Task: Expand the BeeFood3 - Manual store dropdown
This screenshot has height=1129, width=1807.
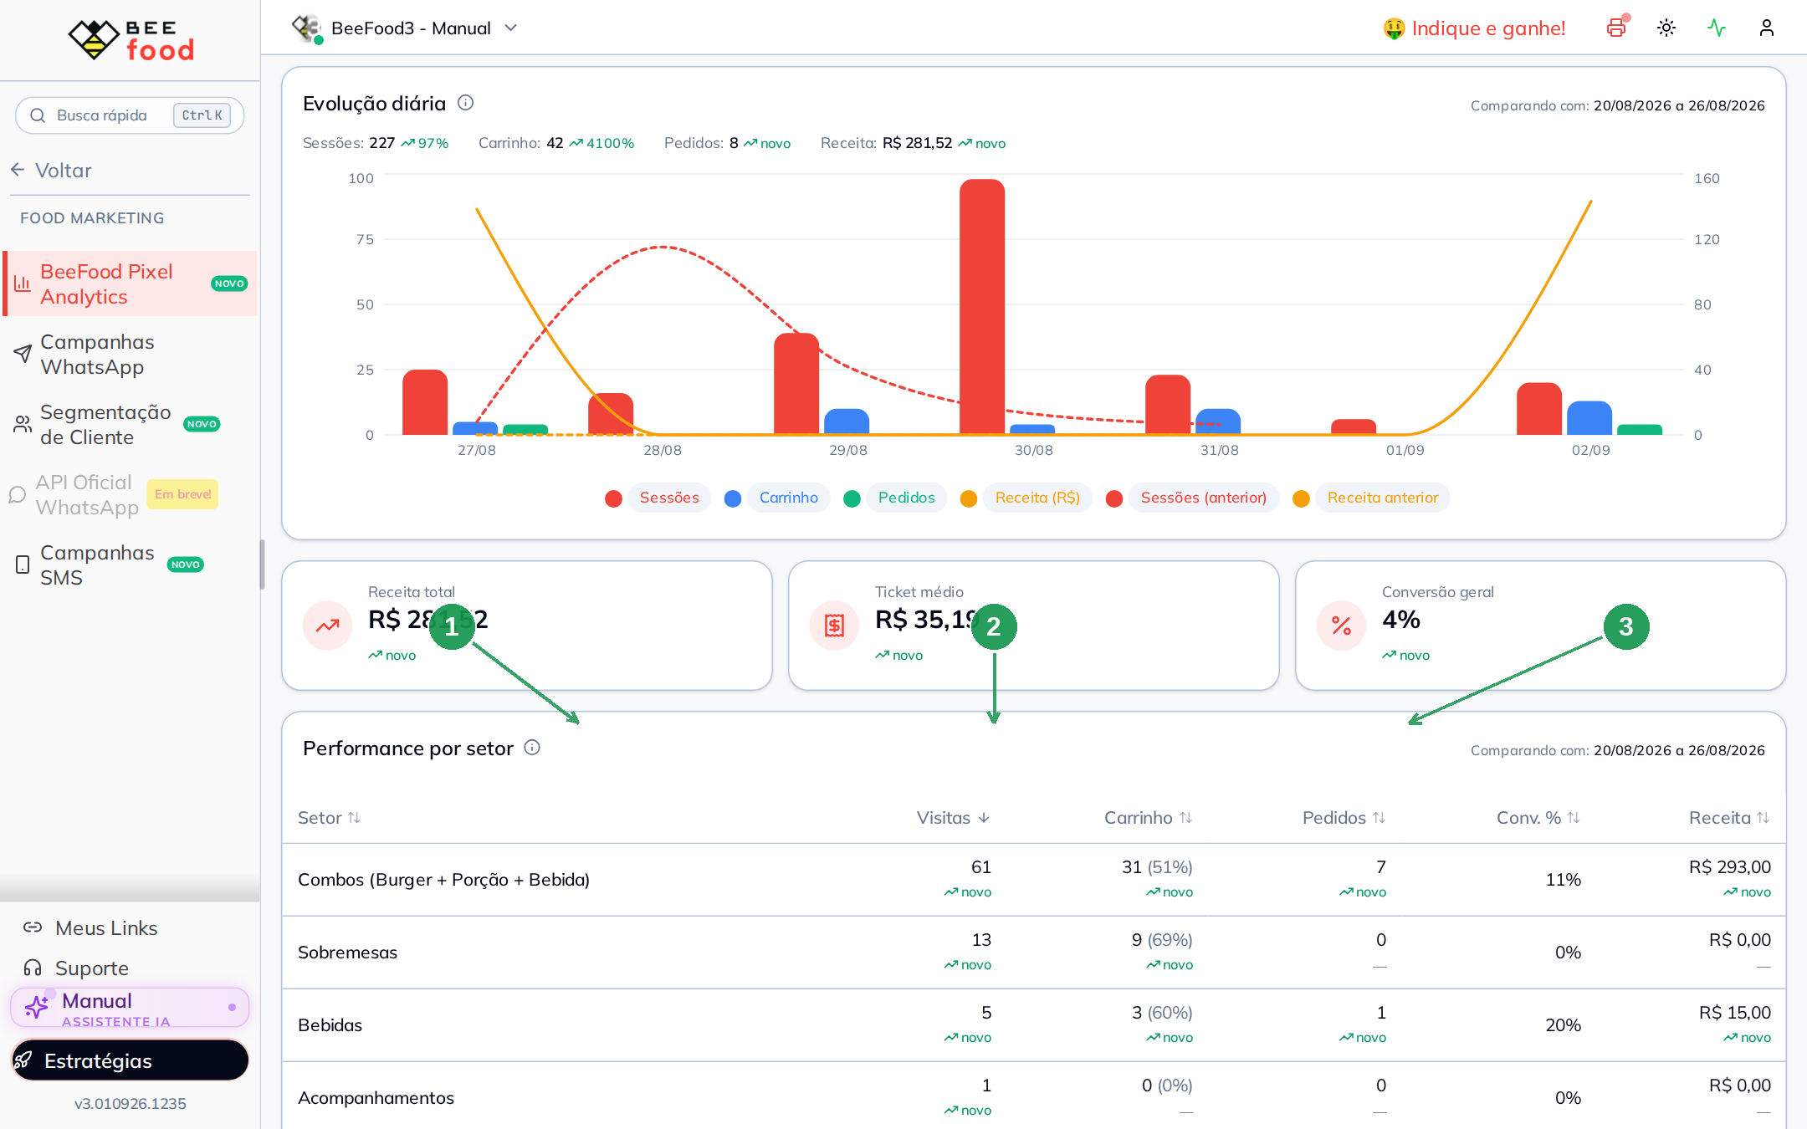Action: pos(405,28)
